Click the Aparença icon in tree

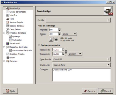point(10,36)
